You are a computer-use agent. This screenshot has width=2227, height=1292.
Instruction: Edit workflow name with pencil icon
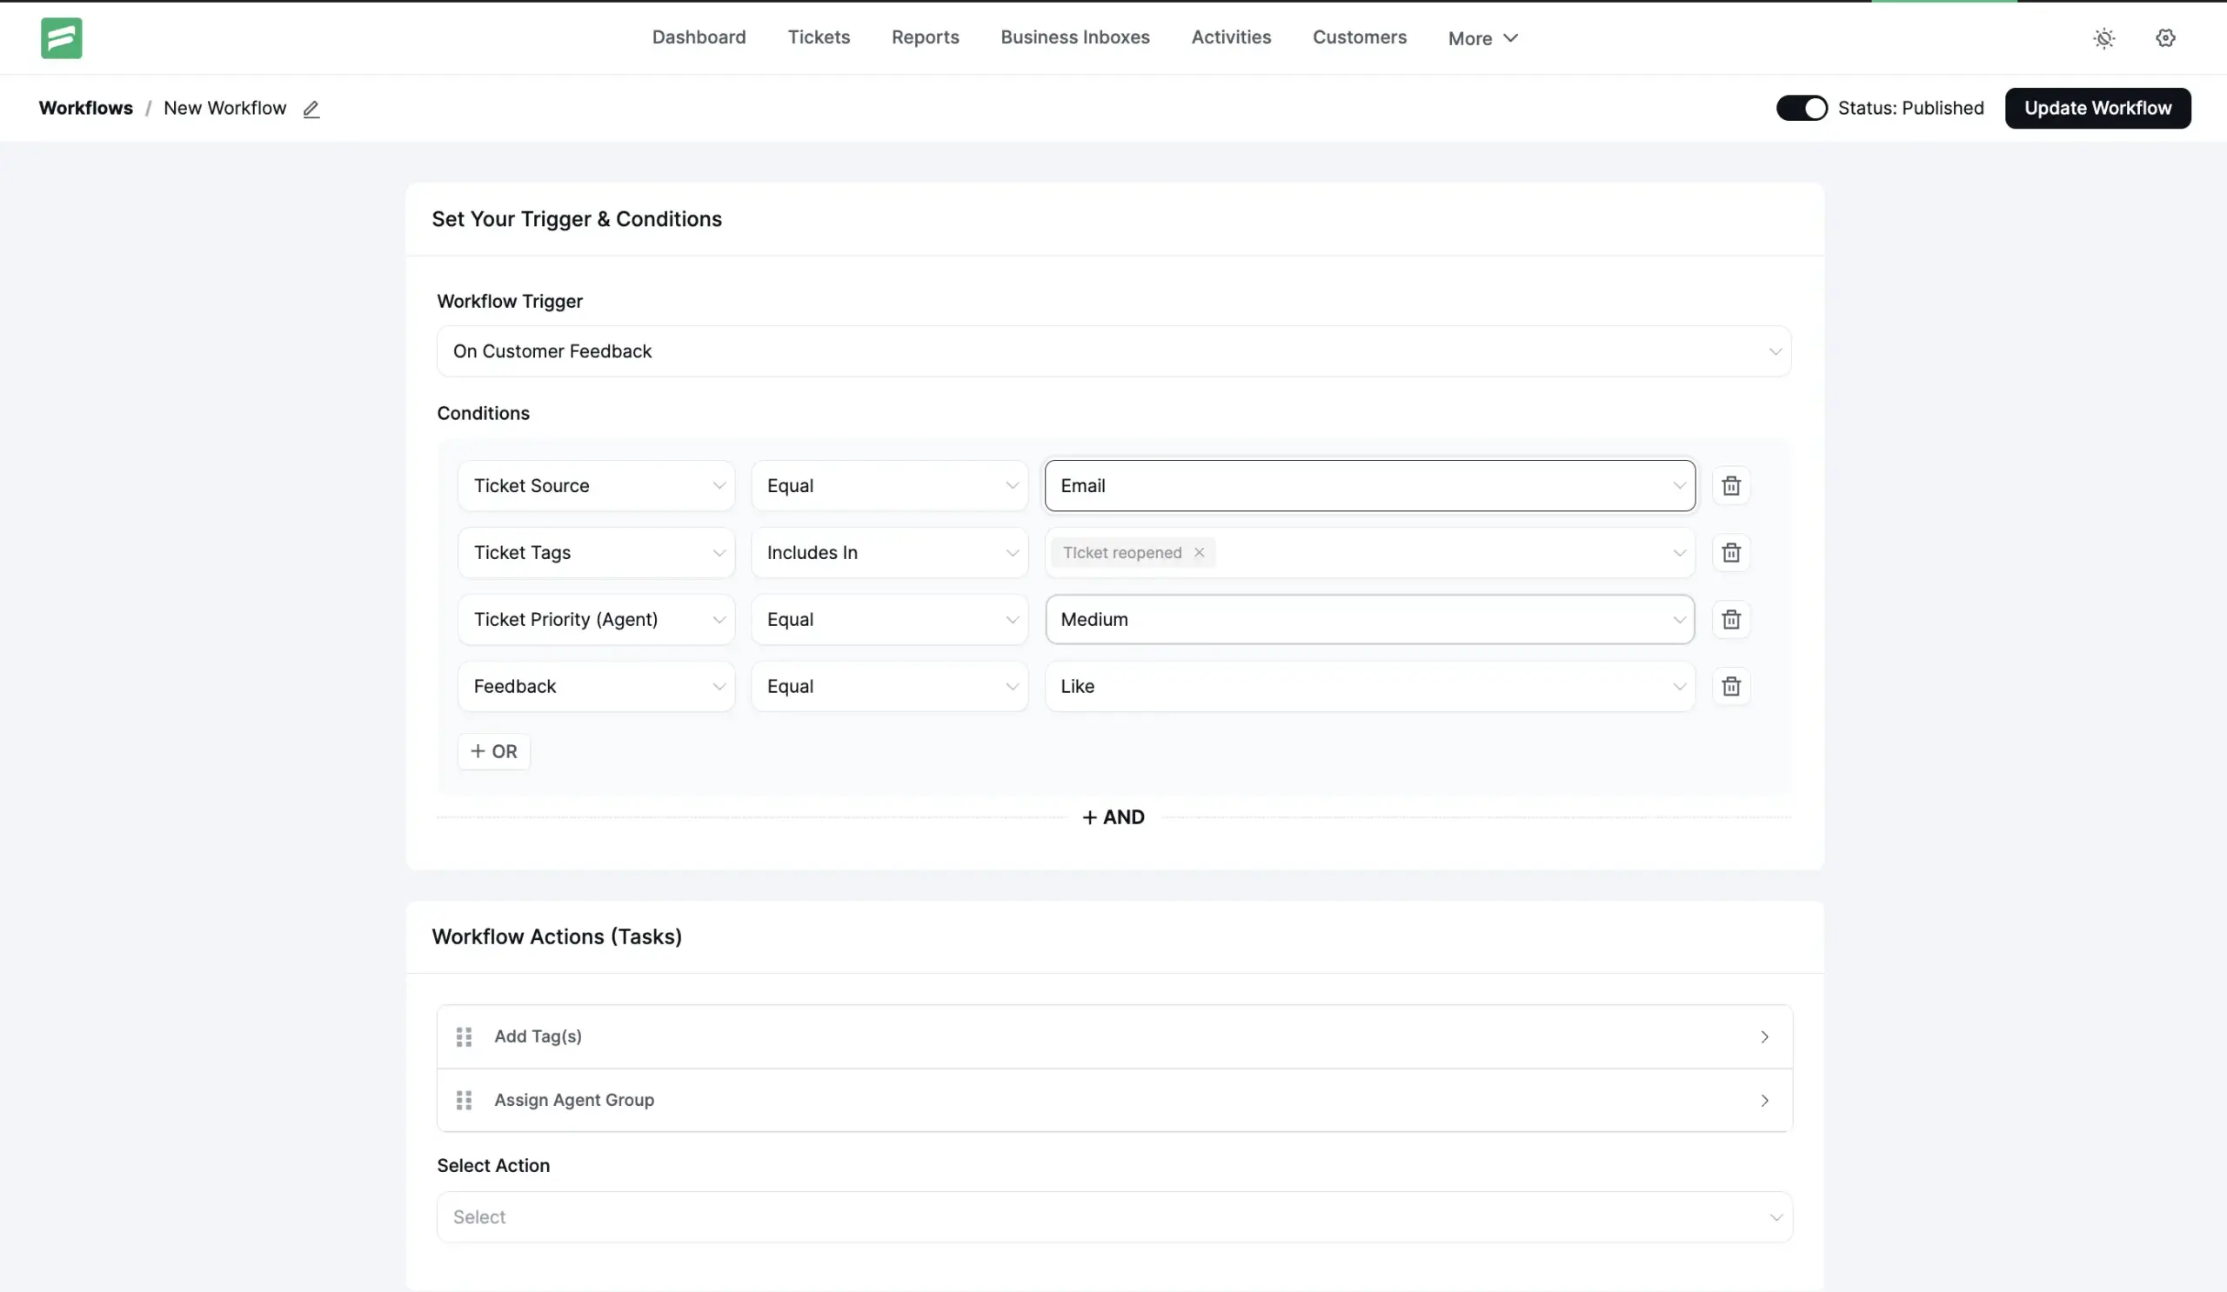click(311, 109)
